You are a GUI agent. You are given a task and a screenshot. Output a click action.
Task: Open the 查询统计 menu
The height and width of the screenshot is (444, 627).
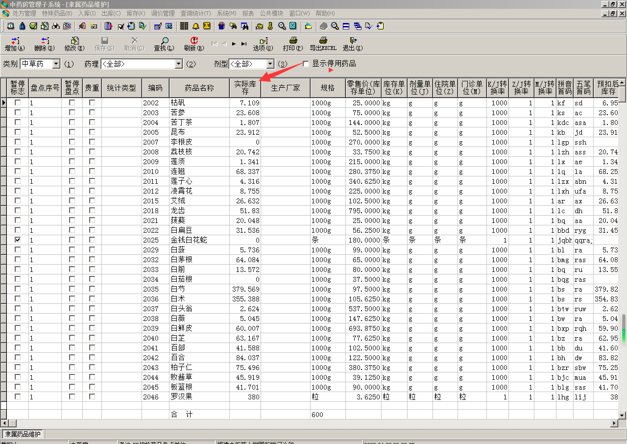[x=195, y=13]
